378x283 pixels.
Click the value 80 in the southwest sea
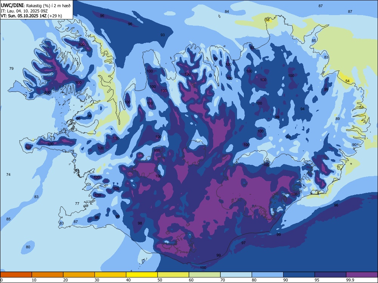28,247
